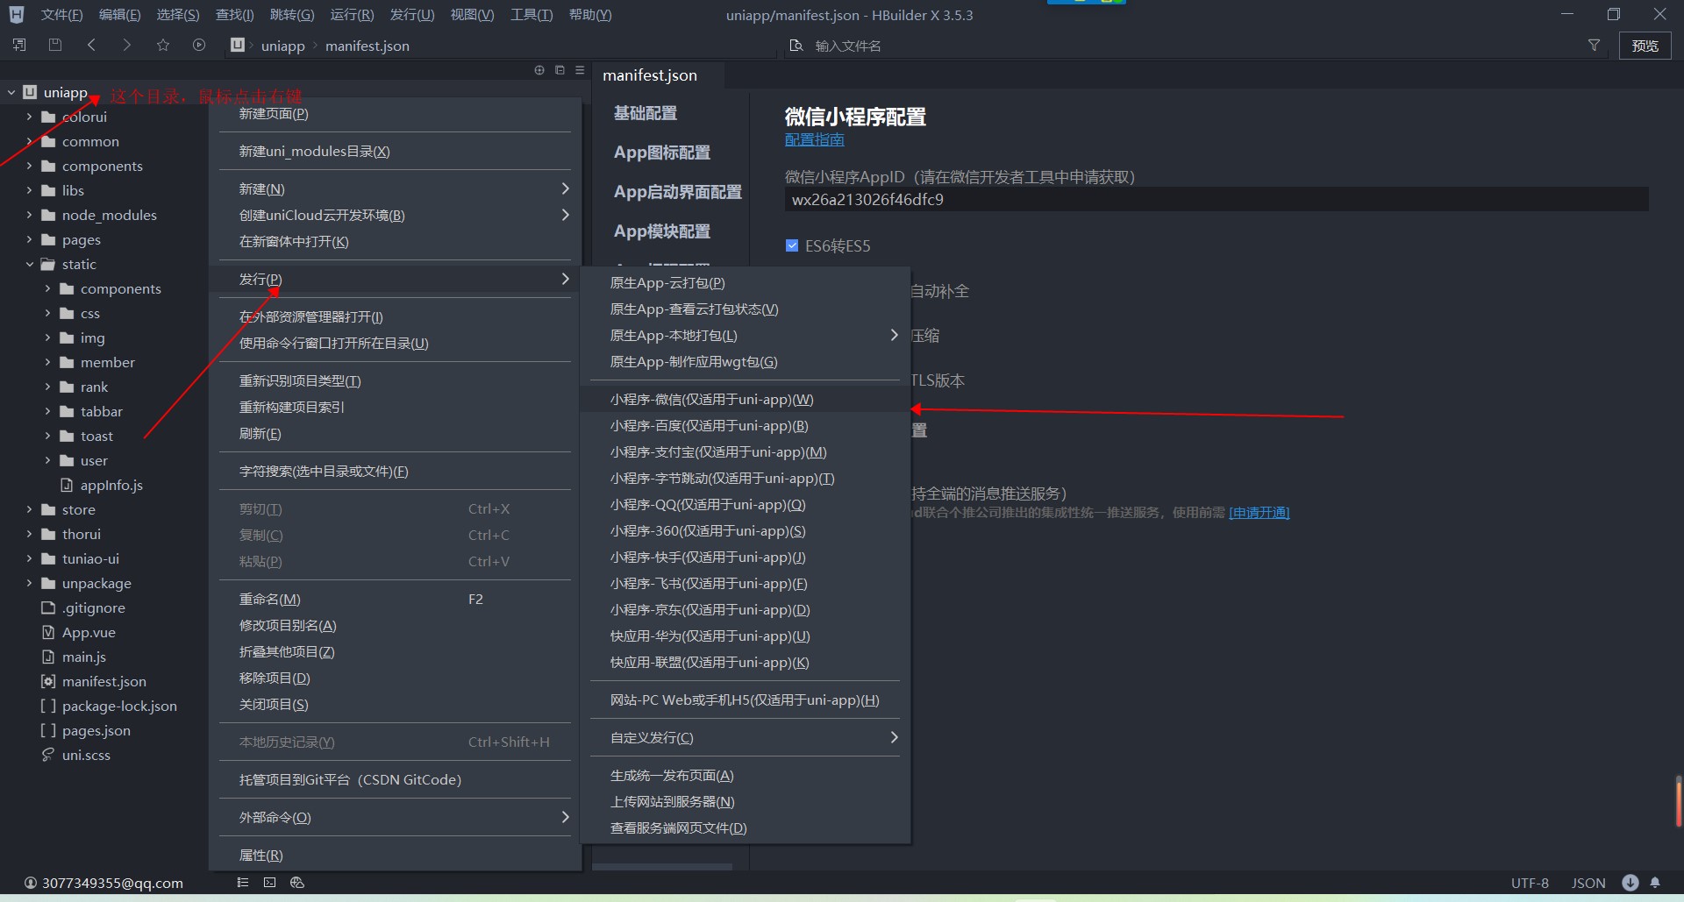
Task: Open the 申请开通 link
Action: coord(1259,512)
